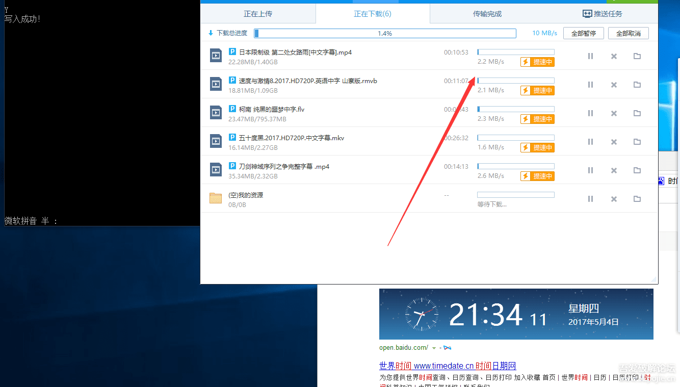
Task: Cancel the 柯南 纯黑的噩梦 .flv download
Action: tap(614, 113)
